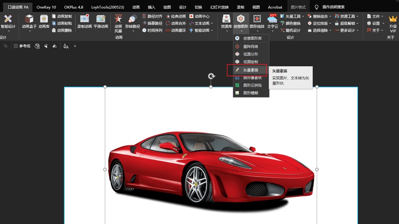Click the rotation handle above the image
This screenshot has height=224, width=399.
pyautogui.click(x=211, y=76)
